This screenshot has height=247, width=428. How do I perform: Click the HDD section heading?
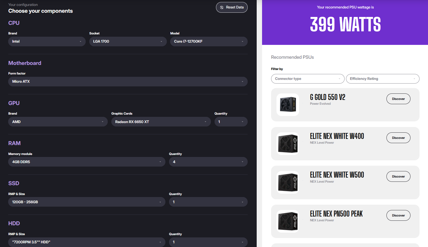pyautogui.click(x=14, y=224)
